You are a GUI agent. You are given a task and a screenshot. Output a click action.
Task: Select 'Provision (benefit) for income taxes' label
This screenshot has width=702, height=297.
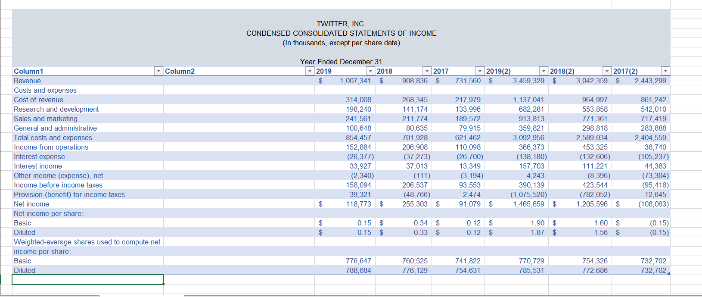tap(69, 194)
